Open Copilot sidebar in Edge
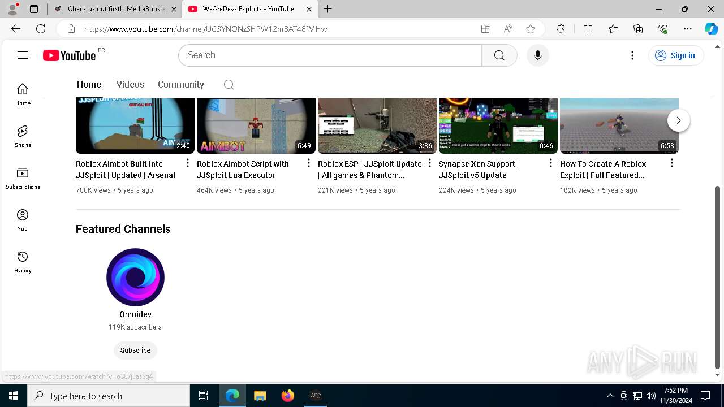The image size is (724, 407). point(711,29)
